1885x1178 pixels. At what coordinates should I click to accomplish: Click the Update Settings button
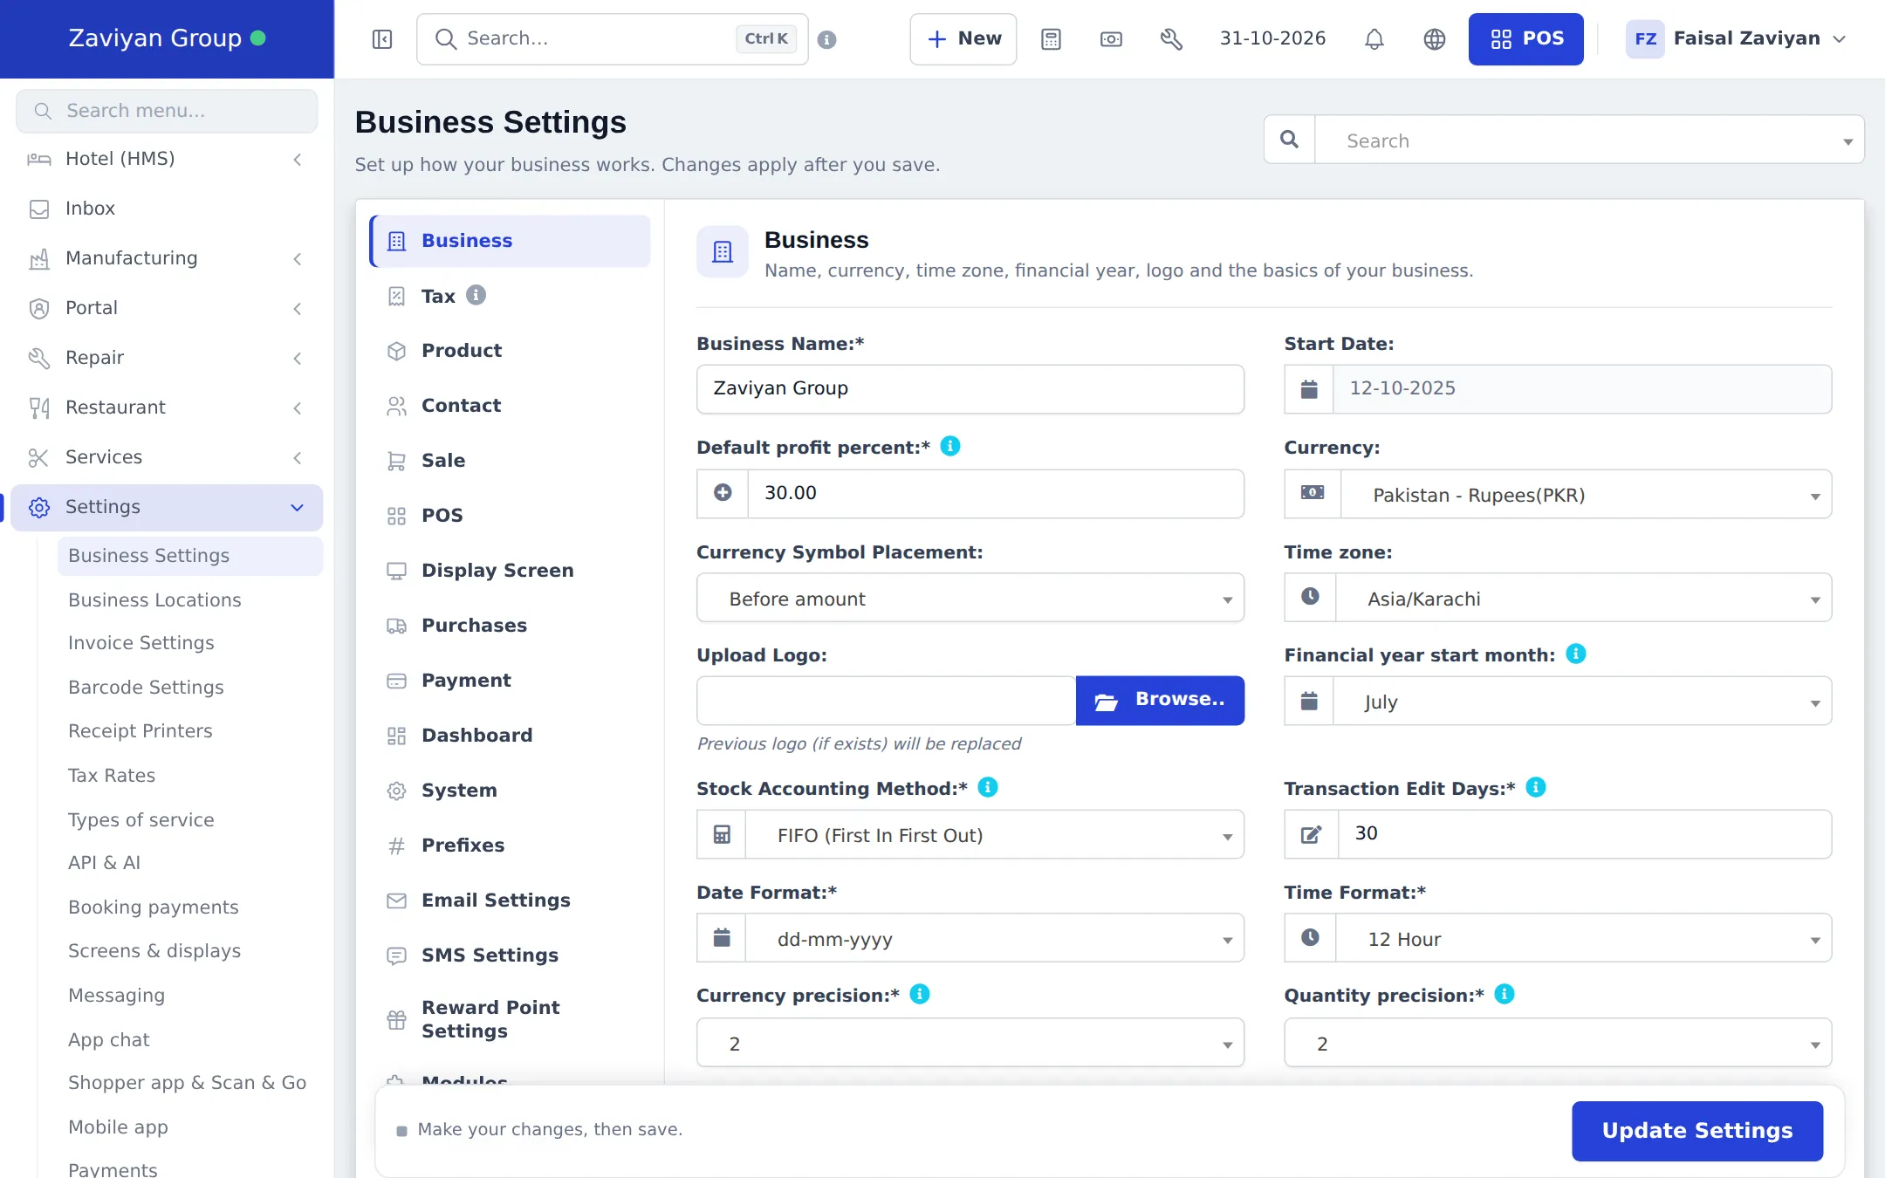1697,1131
